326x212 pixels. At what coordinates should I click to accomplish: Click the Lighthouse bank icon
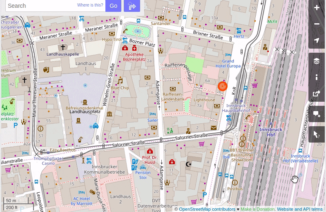[217, 106]
